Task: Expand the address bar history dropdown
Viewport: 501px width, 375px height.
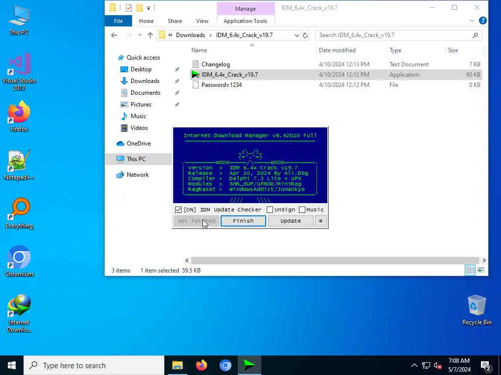Action: 296,35
